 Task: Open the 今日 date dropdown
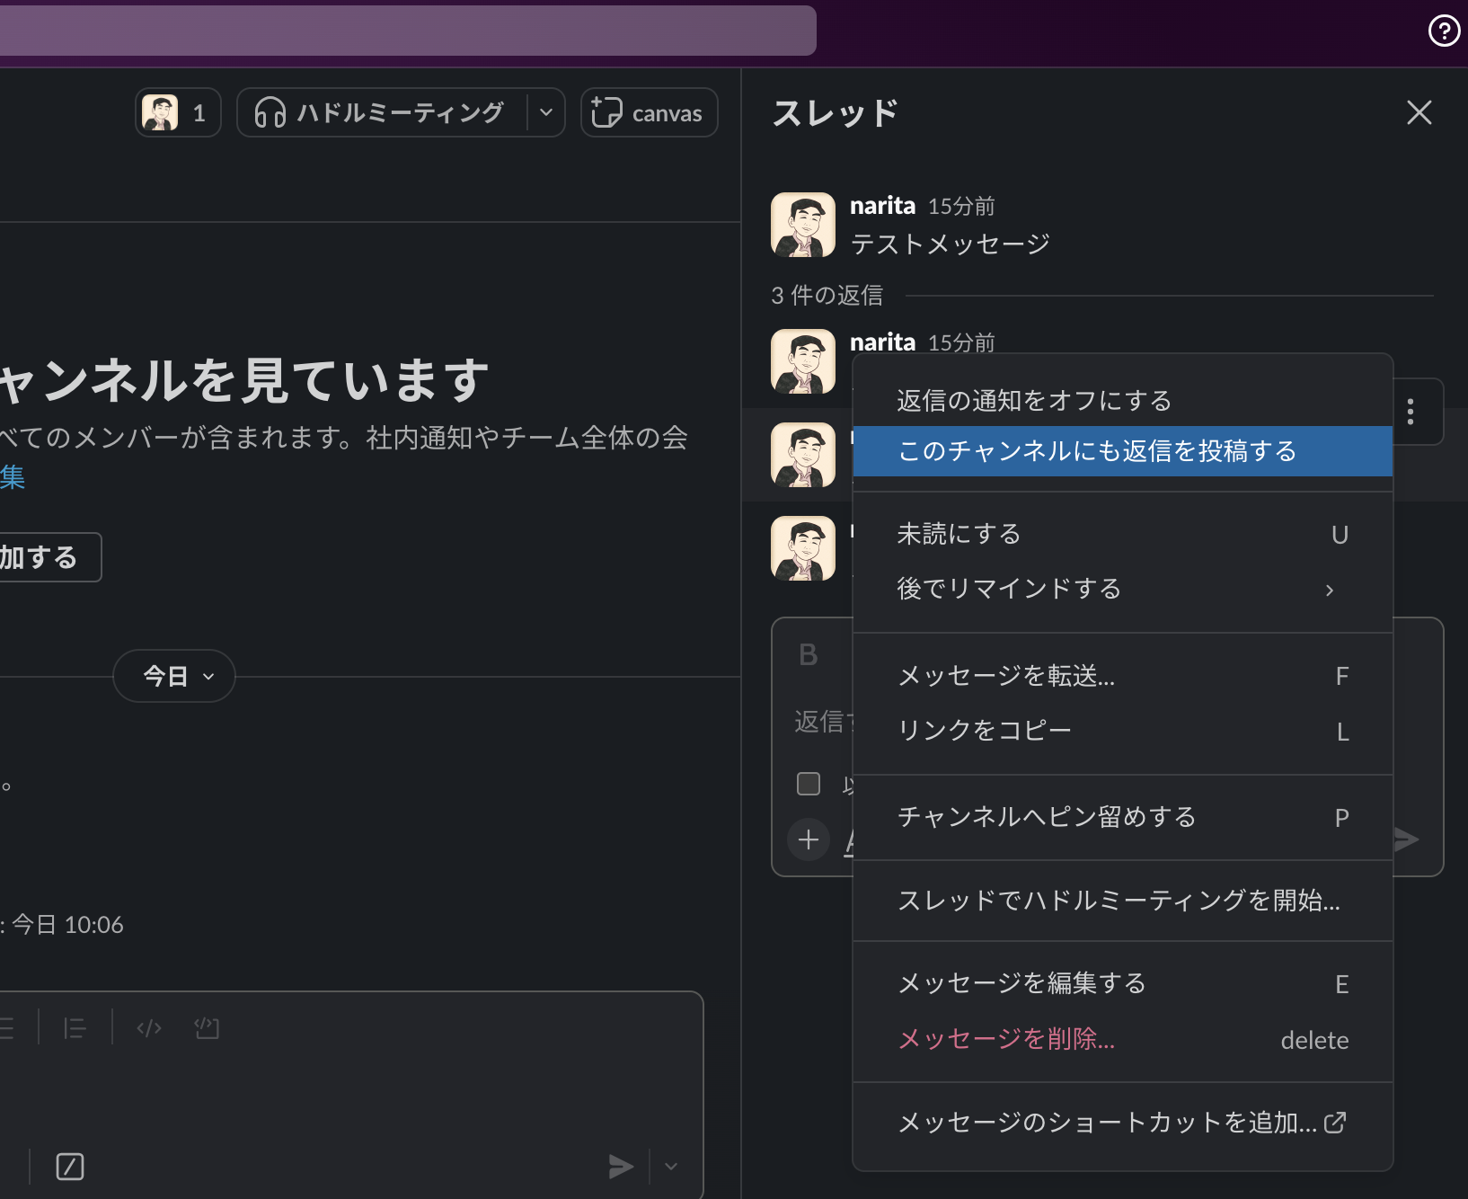(x=173, y=676)
